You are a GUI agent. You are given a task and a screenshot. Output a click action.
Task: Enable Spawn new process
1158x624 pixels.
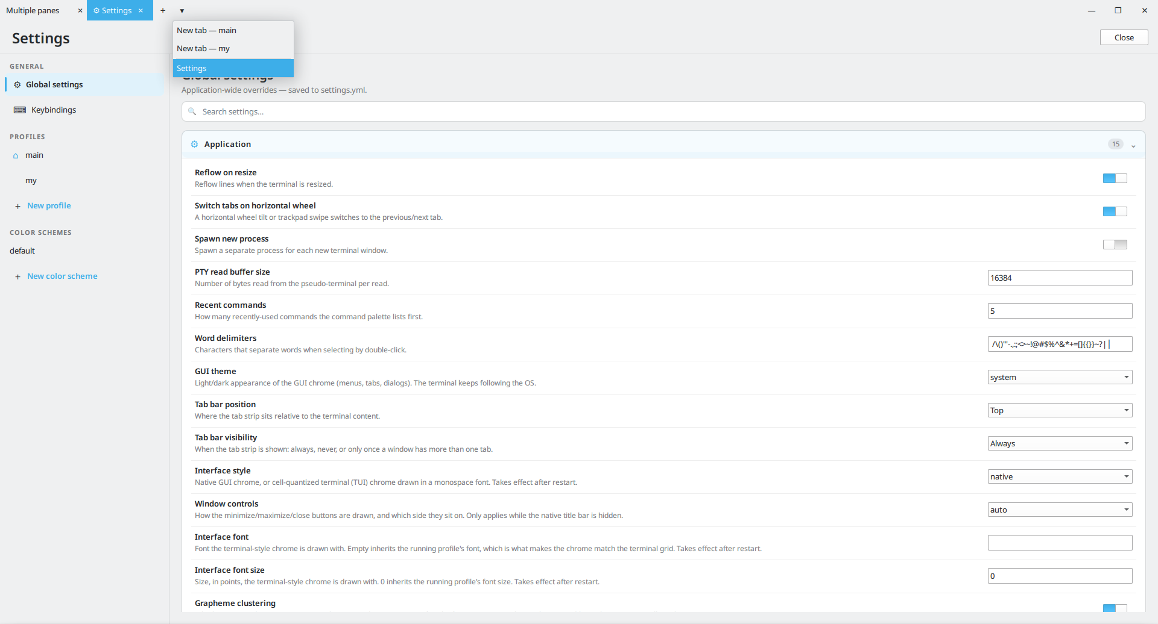tap(1115, 245)
